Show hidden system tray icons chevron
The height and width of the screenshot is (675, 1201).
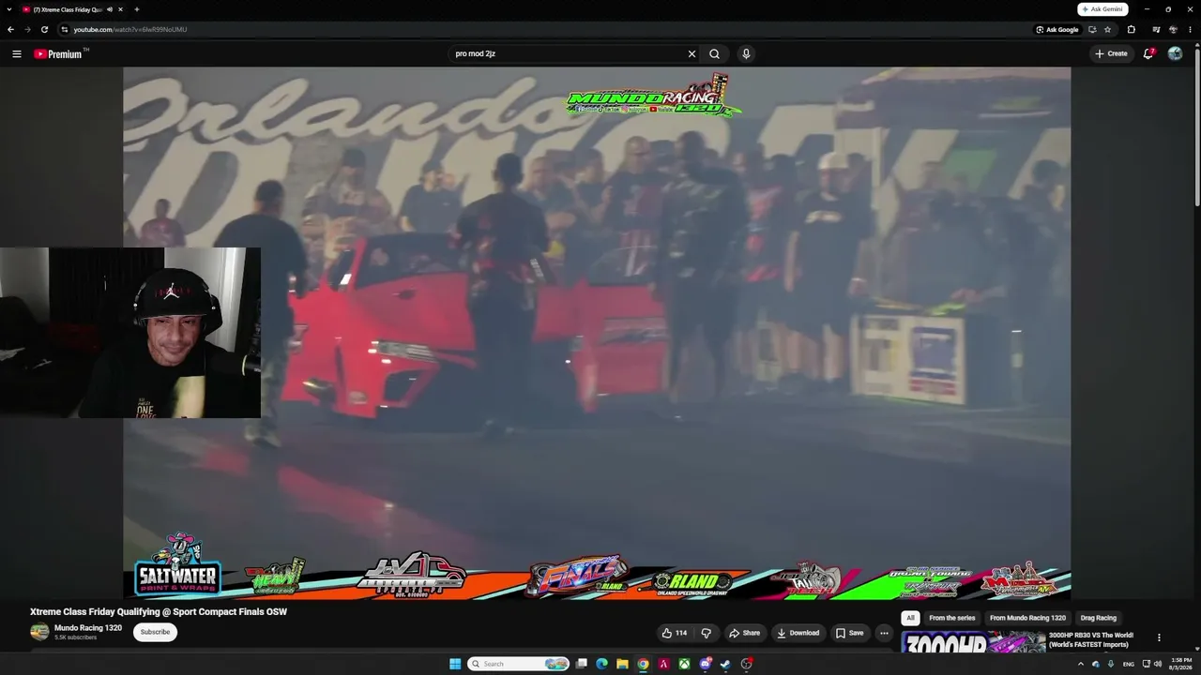click(1080, 664)
